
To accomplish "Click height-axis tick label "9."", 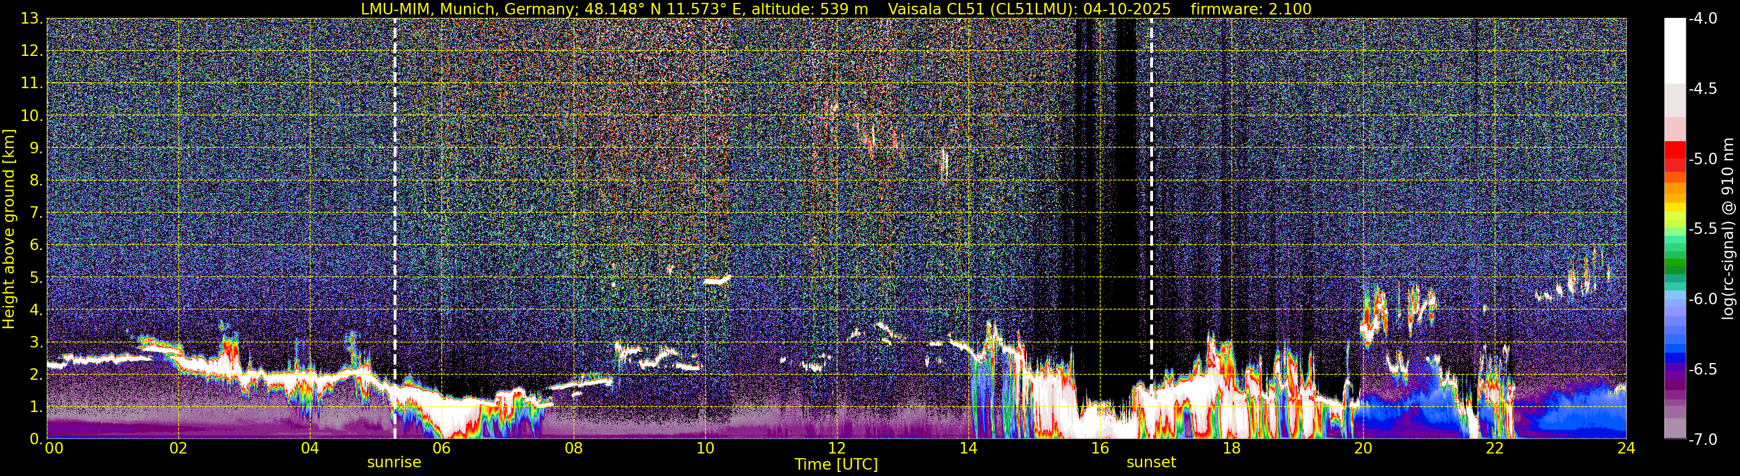I will pos(36,148).
